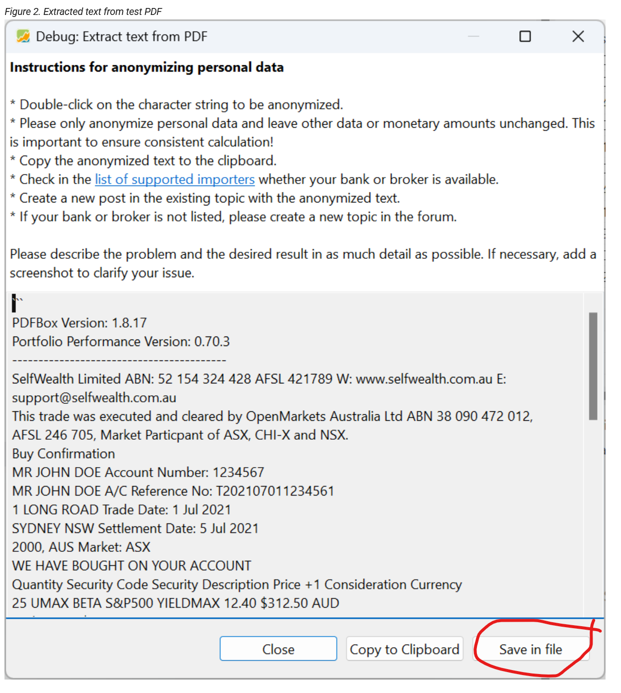Close the dialog with the X icon
The width and height of the screenshot is (621, 693).
click(578, 36)
